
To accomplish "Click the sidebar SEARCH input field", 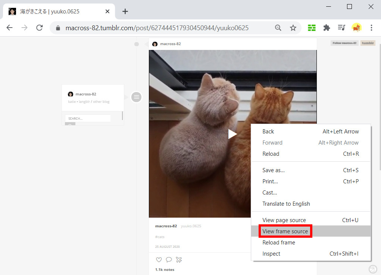I will [88, 118].
